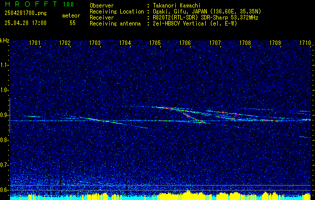Click the 1701 time marker
This screenshot has height=200, width=315.
[35, 42]
